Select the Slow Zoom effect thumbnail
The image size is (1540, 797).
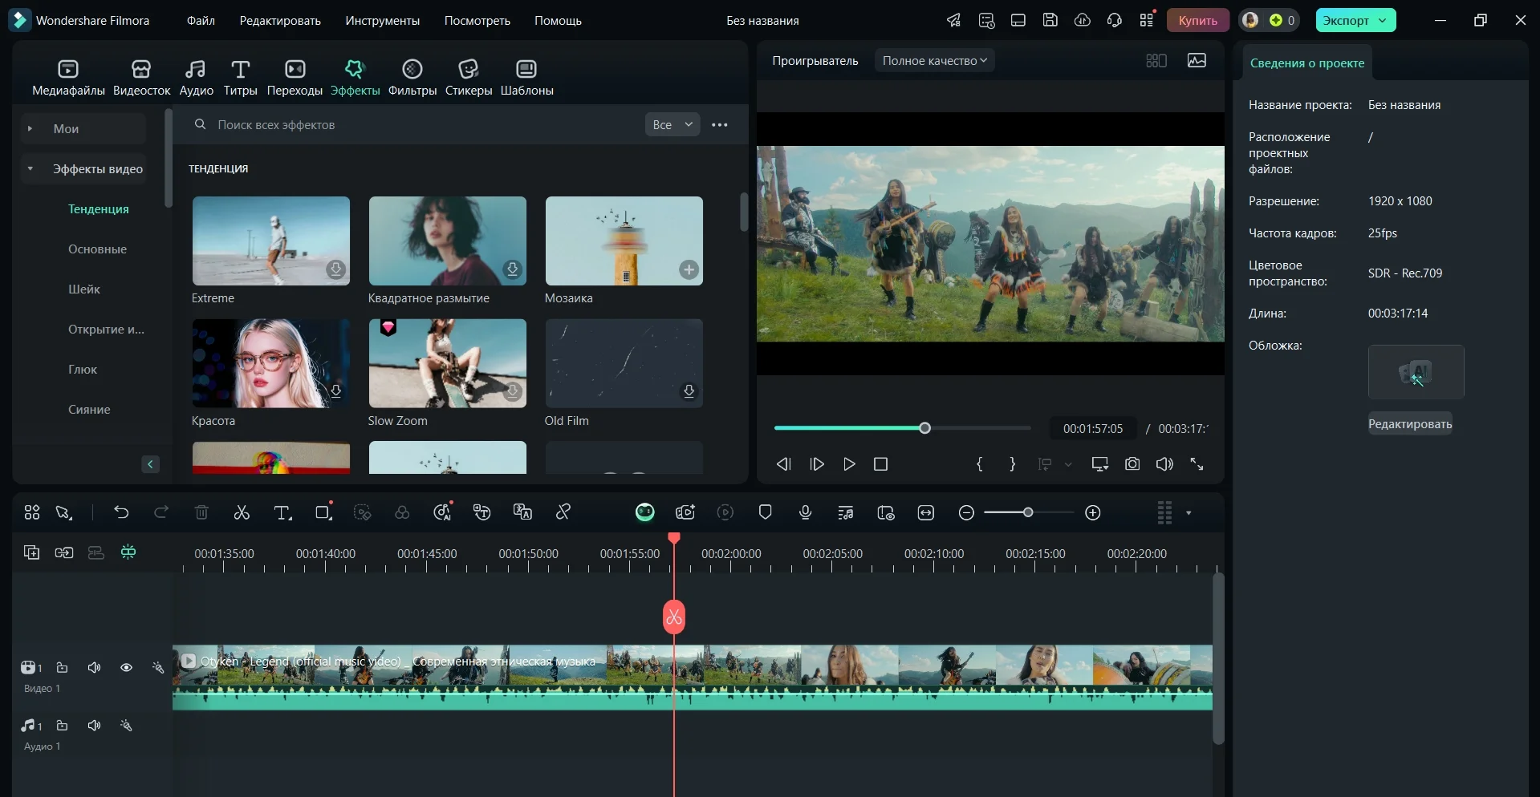pyautogui.click(x=448, y=363)
